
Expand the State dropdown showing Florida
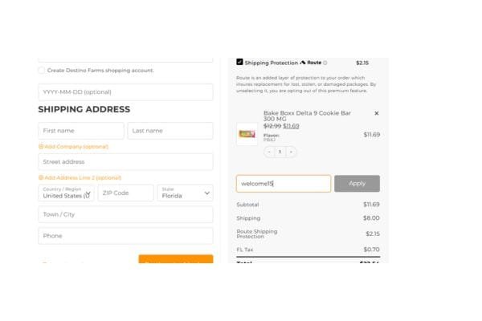pyautogui.click(x=186, y=193)
